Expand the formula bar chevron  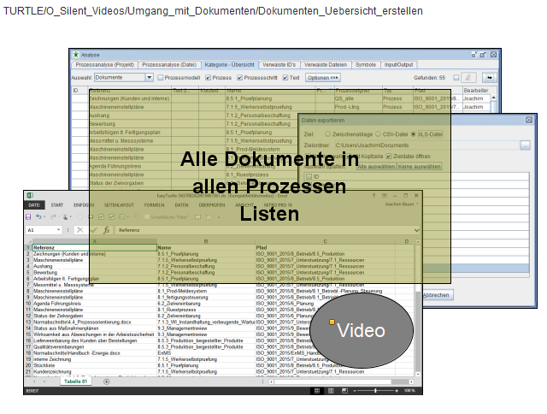[x=416, y=230]
